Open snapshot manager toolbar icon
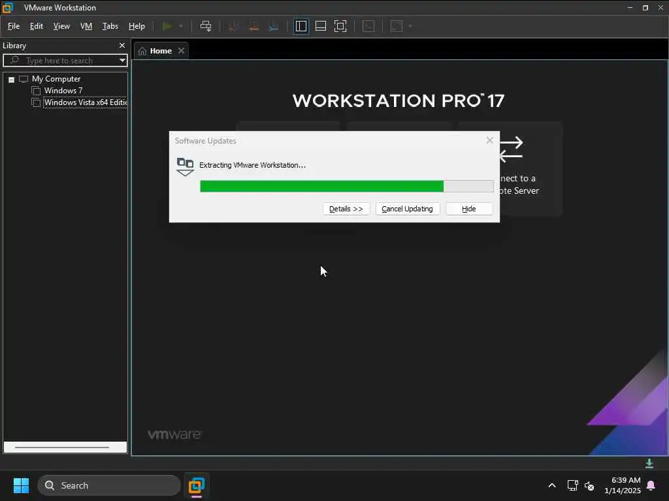 (274, 26)
